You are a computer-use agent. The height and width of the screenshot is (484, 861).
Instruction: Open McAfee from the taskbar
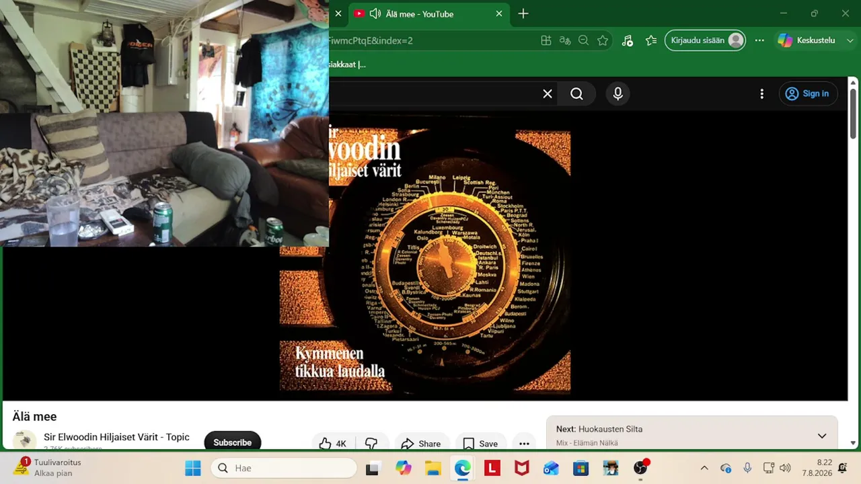click(x=521, y=468)
